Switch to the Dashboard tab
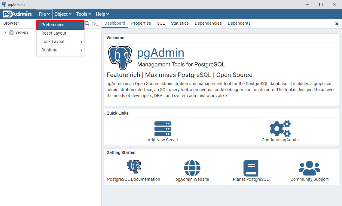Screen dimensions: 342x206 [x=115, y=23]
